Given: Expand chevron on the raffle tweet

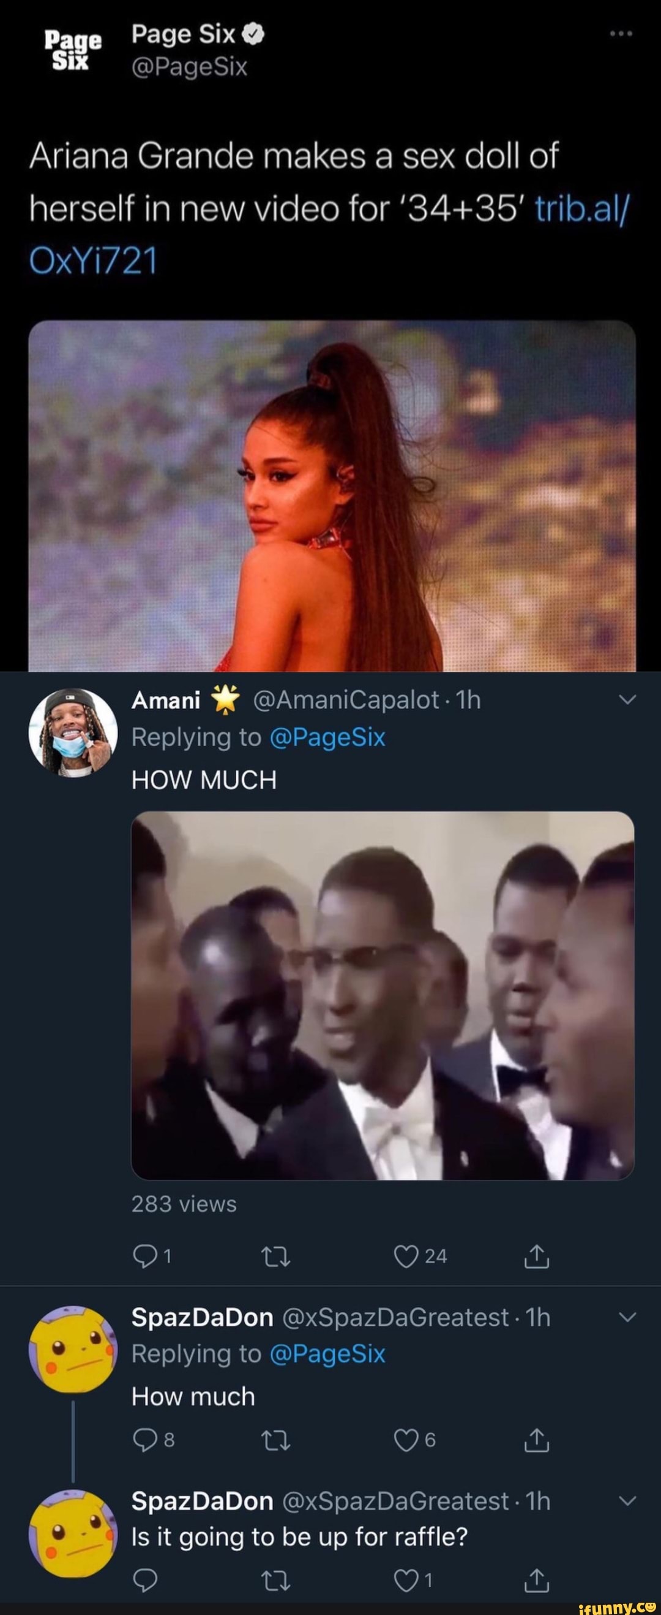Looking at the screenshot, I should 627,1501.
